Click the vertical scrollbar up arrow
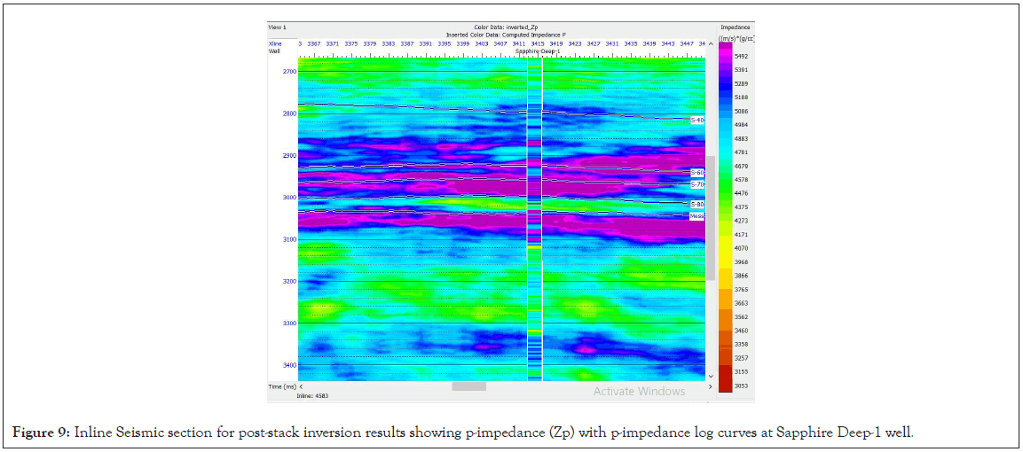 710,44
